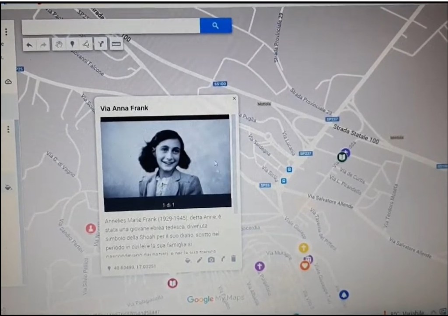Open the lower three-dot layer menu
The image size is (448, 316).
(8, 129)
